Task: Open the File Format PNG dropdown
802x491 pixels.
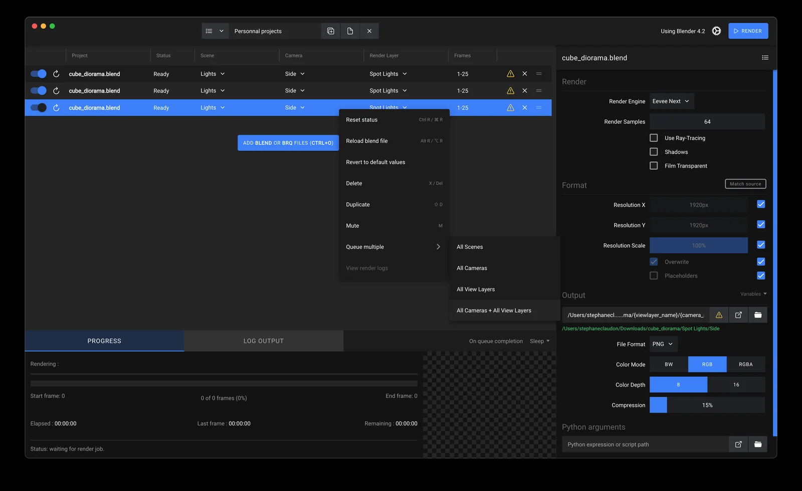Action: [663, 344]
